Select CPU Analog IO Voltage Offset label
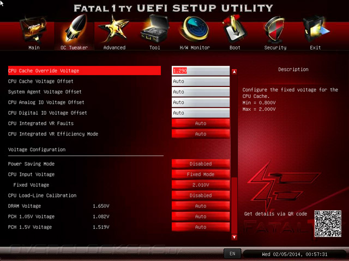The width and height of the screenshot is (349, 261). pyautogui.click(x=46, y=102)
